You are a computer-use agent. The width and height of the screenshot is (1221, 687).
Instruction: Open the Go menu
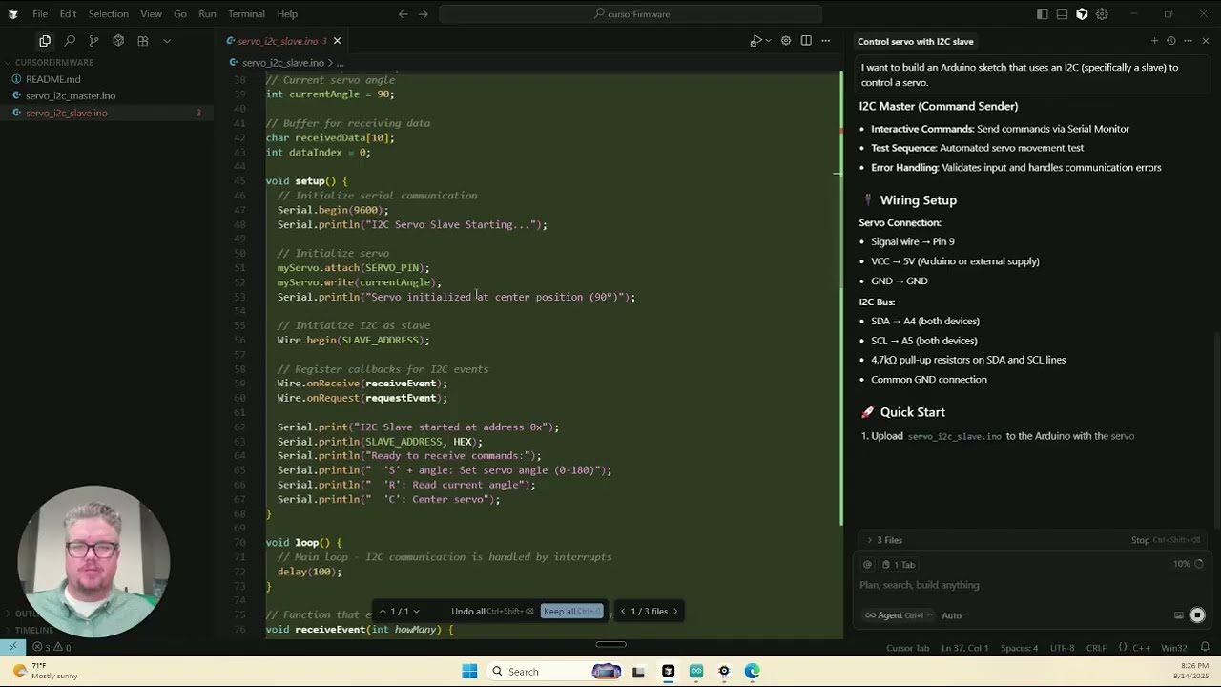[180, 14]
